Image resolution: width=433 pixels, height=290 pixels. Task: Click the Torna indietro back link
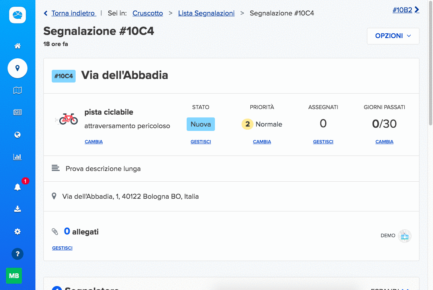73,13
